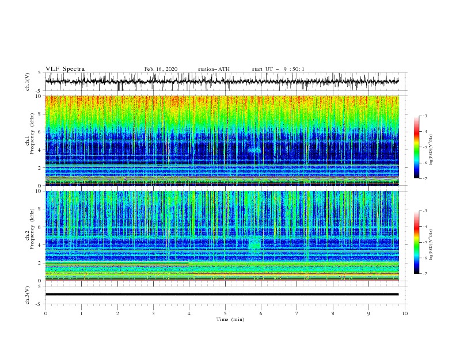Click the "start UT = 9 :50: 1" text
The width and height of the screenshot is (456, 352).
[278, 69]
